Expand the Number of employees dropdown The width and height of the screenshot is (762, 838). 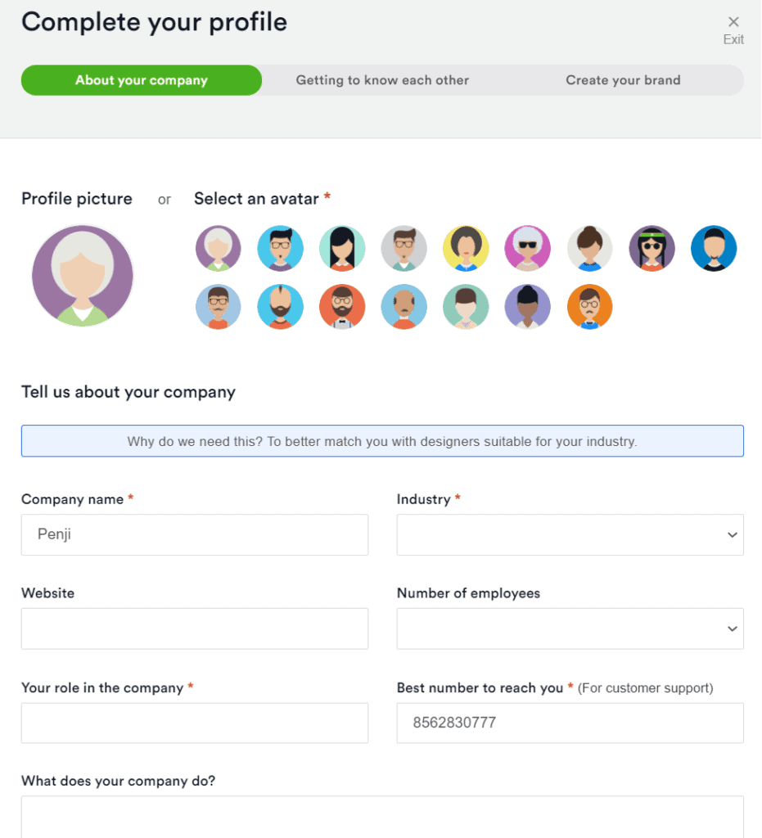pyautogui.click(x=570, y=628)
